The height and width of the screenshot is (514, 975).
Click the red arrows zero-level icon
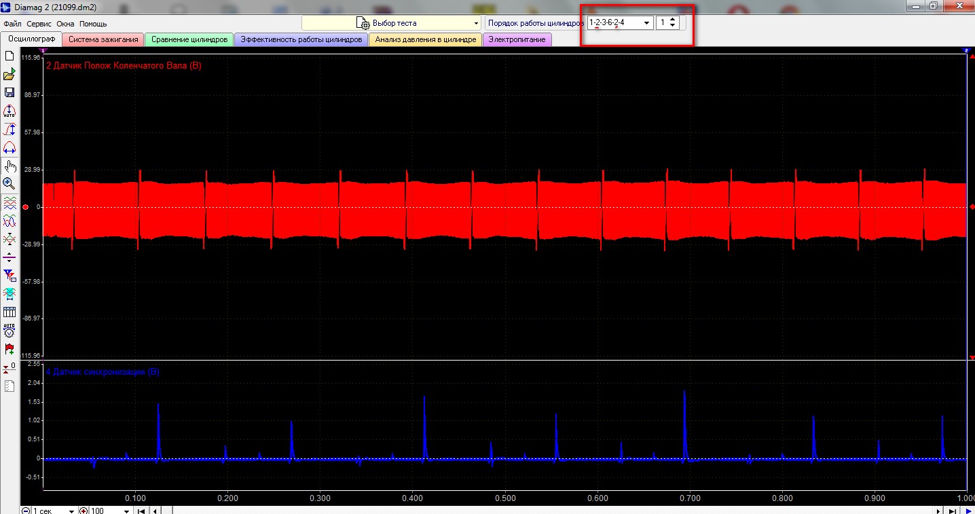(x=10, y=367)
